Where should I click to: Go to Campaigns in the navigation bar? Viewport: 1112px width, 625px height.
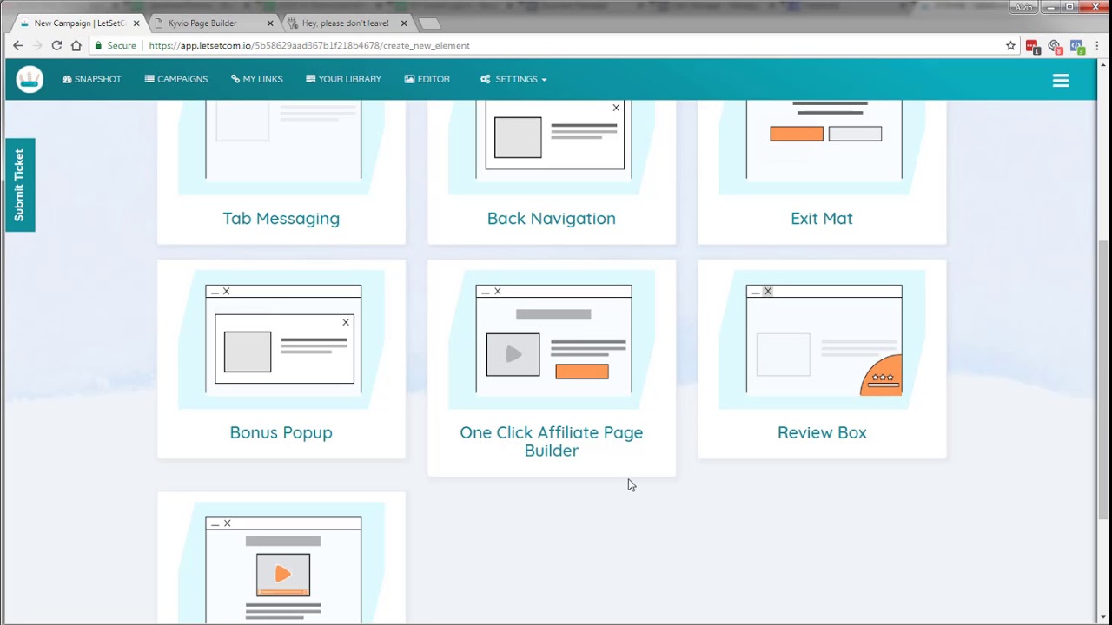click(176, 79)
